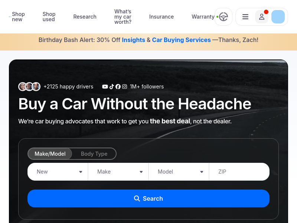
Task: Open the New condition dropdown
Action: click(x=58, y=172)
